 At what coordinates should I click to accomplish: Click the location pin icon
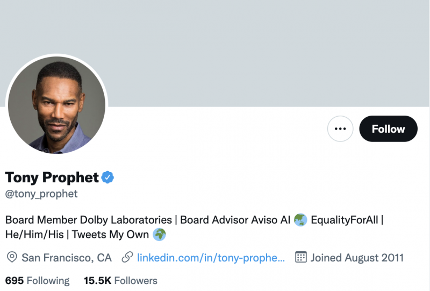[x=11, y=258]
